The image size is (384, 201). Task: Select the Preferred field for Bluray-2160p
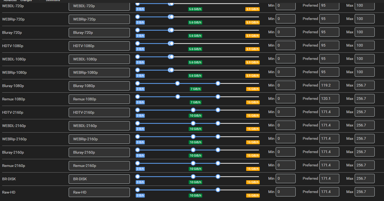(x=329, y=152)
